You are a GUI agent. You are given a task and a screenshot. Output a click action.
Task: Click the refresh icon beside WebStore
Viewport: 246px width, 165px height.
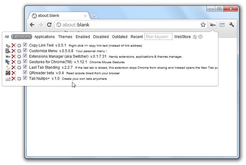(x=195, y=37)
